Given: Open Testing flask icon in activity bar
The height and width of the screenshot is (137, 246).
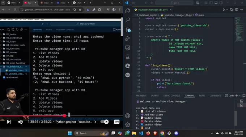Looking at the screenshot, I should (128, 57).
